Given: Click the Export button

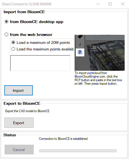Looking at the screenshot, I should tap(19, 123).
